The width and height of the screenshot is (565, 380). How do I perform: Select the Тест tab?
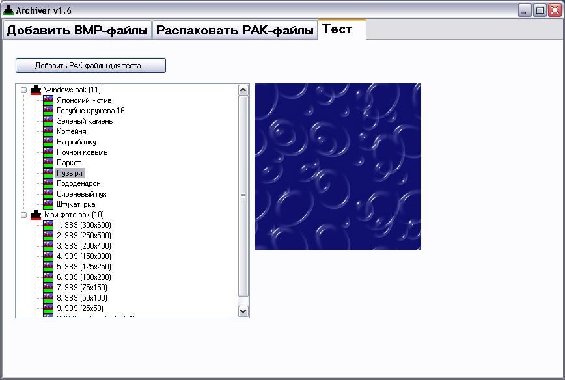[x=337, y=29]
